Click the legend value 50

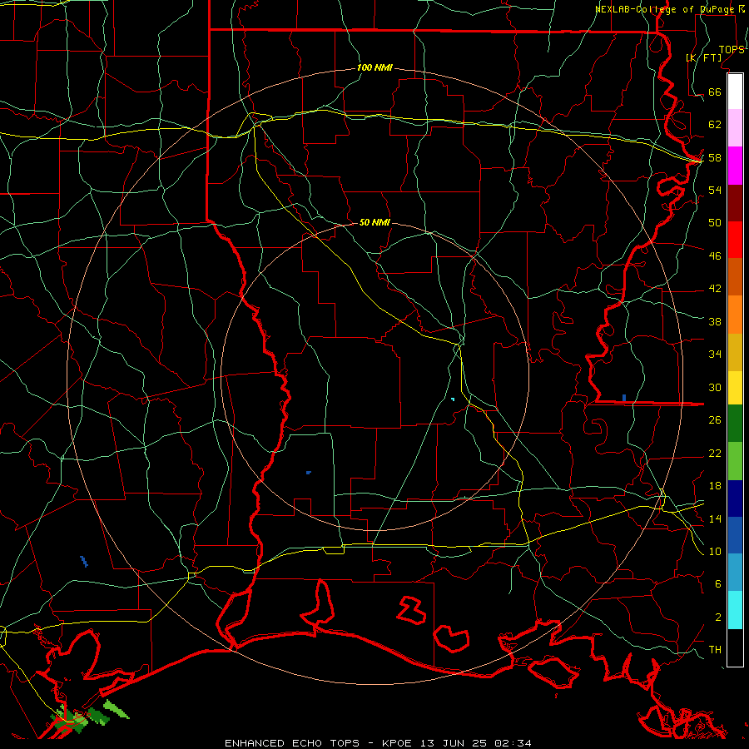click(x=715, y=222)
